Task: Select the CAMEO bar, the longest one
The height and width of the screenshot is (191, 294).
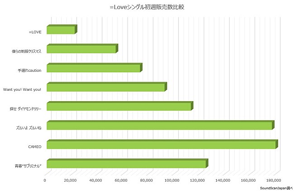Action: click(x=161, y=145)
